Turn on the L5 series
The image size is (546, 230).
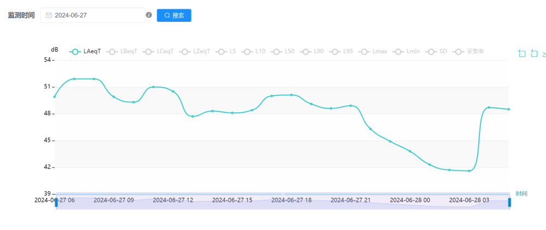(x=227, y=52)
